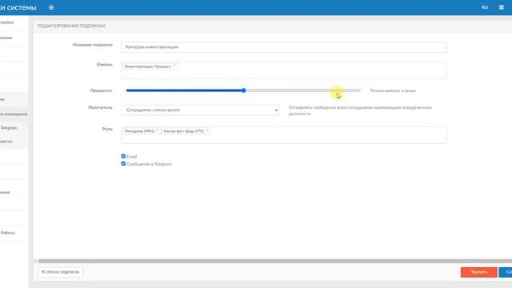512x288 pixels.
Task: Remove the 'Менеджер (MN)' role tag
Action: (158, 130)
